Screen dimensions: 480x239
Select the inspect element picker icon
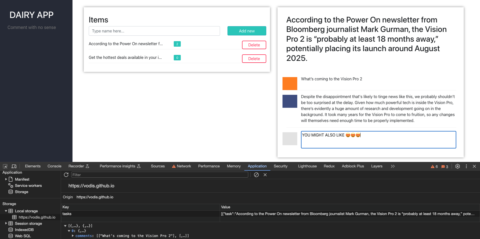(x=5, y=166)
